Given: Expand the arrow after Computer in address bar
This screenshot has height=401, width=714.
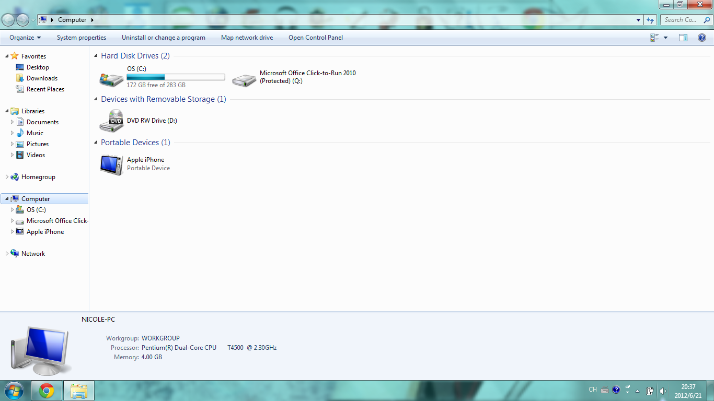Looking at the screenshot, I should point(93,20).
